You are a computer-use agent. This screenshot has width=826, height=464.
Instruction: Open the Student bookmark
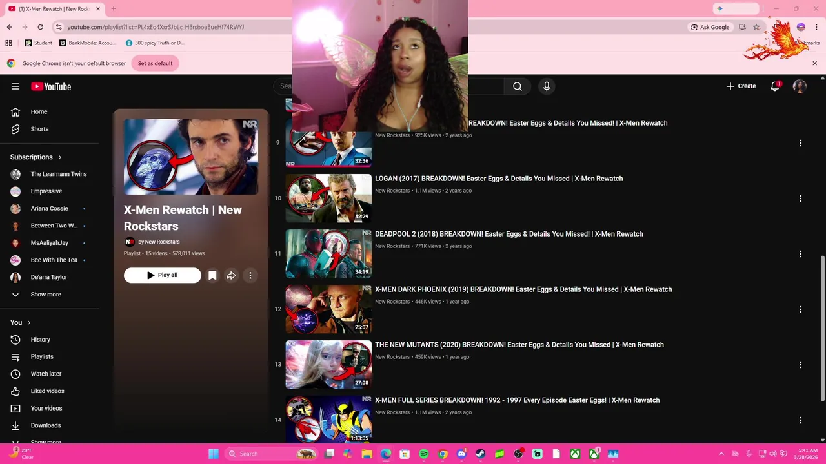click(39, 43)
